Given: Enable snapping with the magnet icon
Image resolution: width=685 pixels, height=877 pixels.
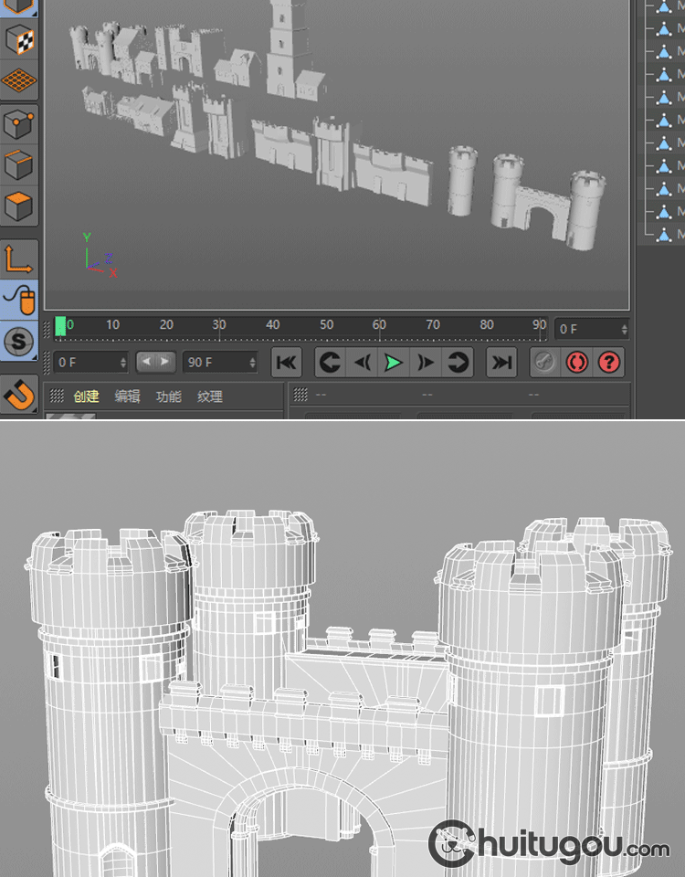Looking at the screenshot, I should coord(19,395).
